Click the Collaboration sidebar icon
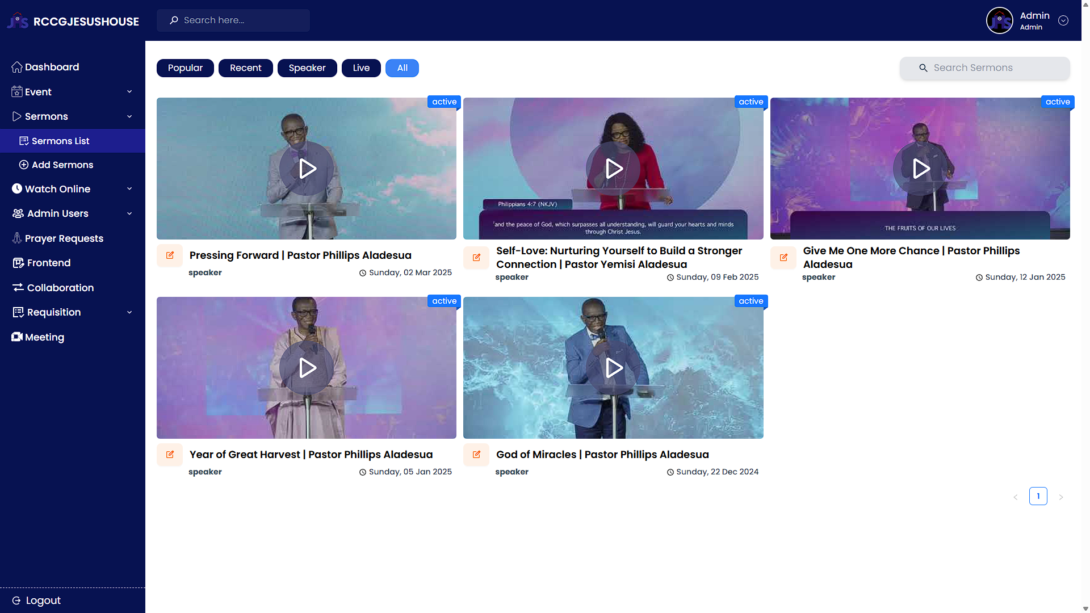This screenshot has height=613, width=1090. [x=17, y=287]
